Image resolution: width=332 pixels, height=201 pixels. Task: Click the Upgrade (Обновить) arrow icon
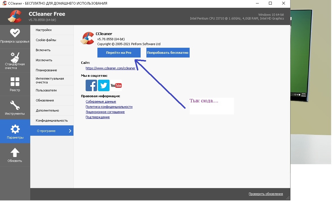15,153
